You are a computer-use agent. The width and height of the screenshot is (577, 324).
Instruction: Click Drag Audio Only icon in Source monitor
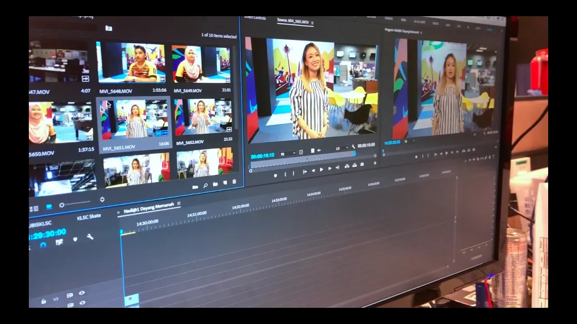tap(319, 150)
